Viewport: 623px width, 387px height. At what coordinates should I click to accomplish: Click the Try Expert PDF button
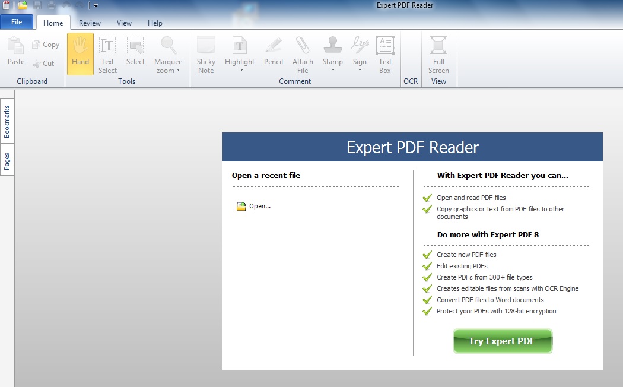point(503,341)
